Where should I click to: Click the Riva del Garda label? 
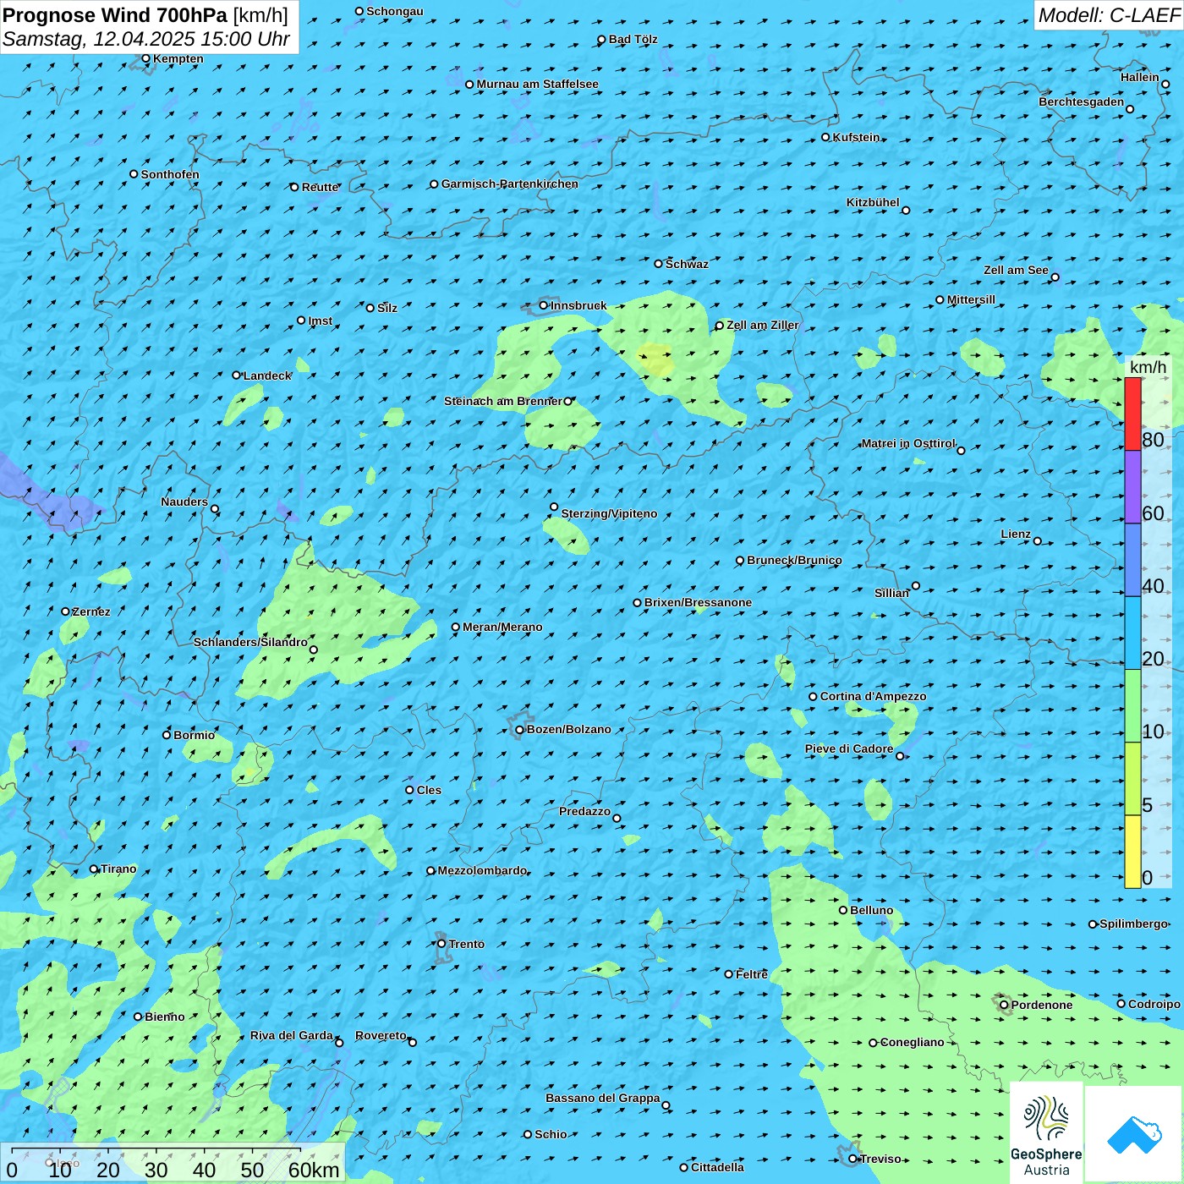tap(292, 1035)
